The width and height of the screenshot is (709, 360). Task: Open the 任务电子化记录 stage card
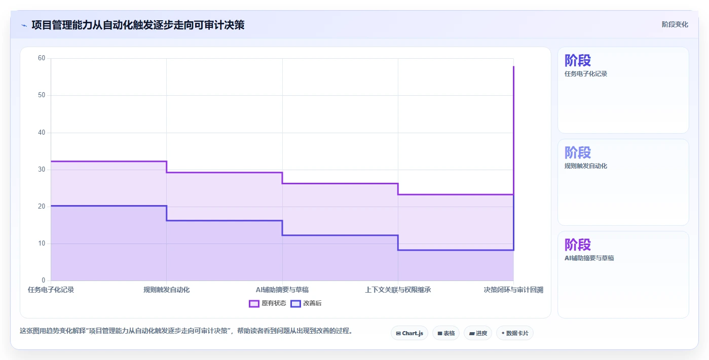623,90
